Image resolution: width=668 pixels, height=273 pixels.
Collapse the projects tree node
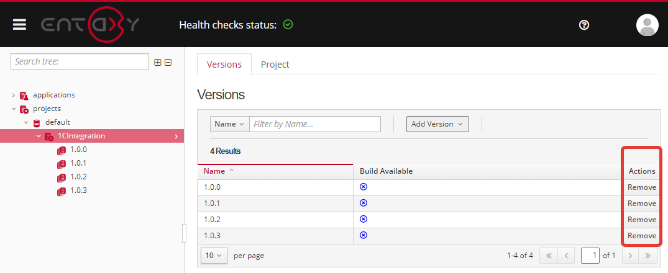tap(13, 109)
